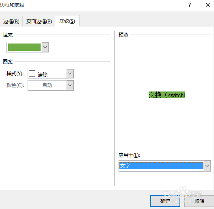Switch to the 边框(B) tab
The width and height of the screenshot is (214, 209).
coord(11,21)
